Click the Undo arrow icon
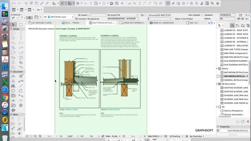The width and height of the screenshot is (251, 141). (14, 4)
